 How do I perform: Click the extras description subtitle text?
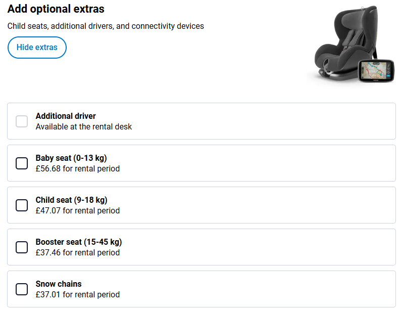click(106, 26)
